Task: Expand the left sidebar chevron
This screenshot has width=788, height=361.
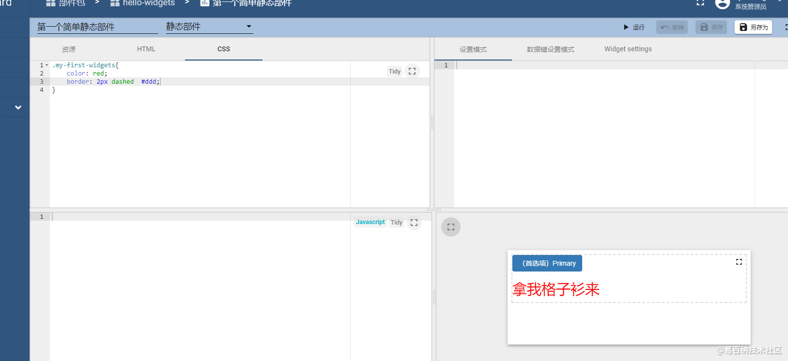Action: [18, 107]
